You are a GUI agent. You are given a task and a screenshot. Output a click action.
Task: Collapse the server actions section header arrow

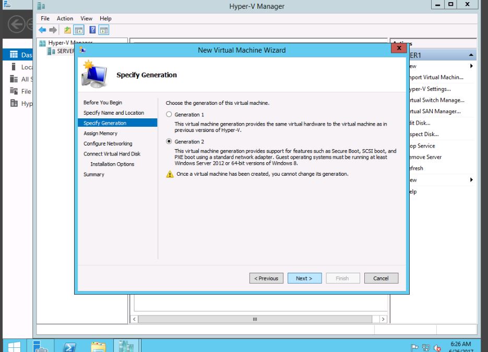click(x=471, y=55)
